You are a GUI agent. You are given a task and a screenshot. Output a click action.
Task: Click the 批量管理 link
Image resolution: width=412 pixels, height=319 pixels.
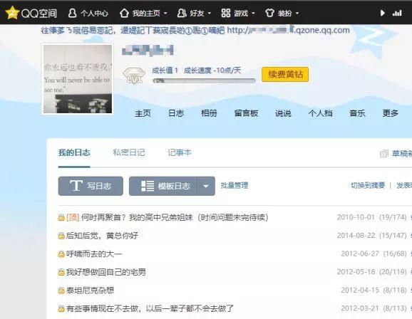[235, 185]
